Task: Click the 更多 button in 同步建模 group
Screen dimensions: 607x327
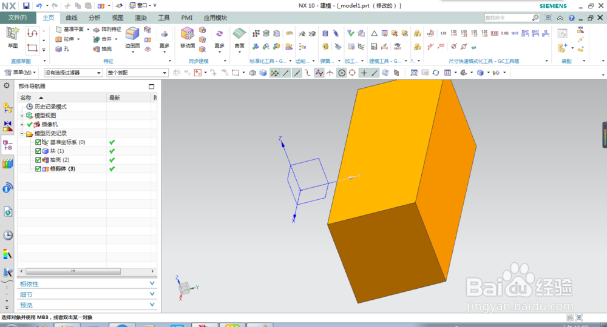Action: click(x=219, y=39)
